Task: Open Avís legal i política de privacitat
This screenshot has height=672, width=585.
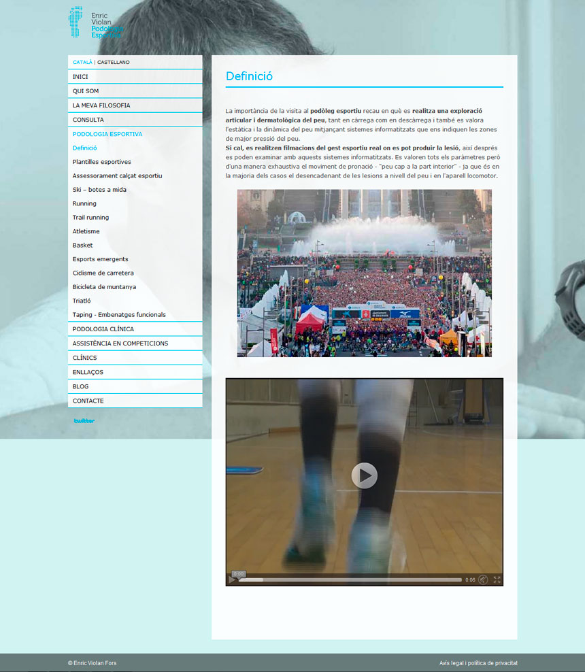Action: (478, 663)
